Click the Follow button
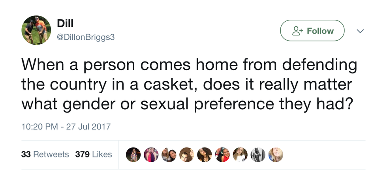387x172 pixels. (312, 31)
